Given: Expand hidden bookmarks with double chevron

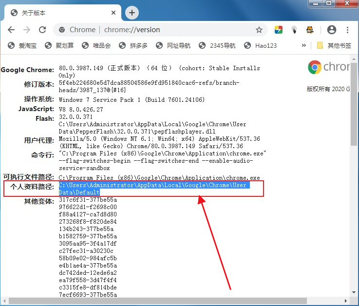Looking at the screenshot, I should [304, 45].
